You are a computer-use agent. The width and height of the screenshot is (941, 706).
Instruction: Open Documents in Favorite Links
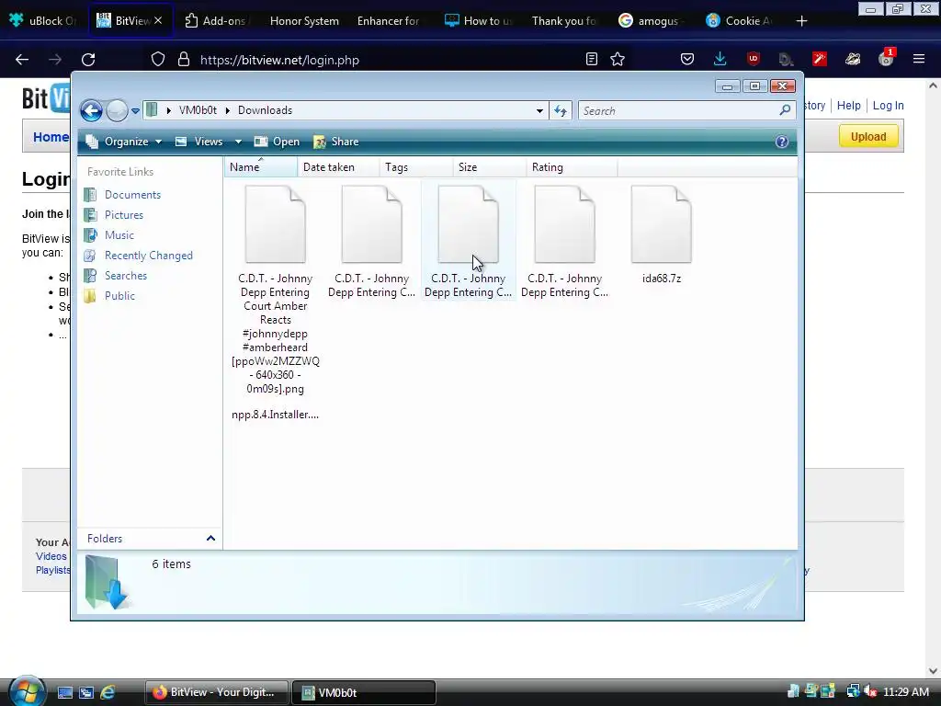pos(132,195)
